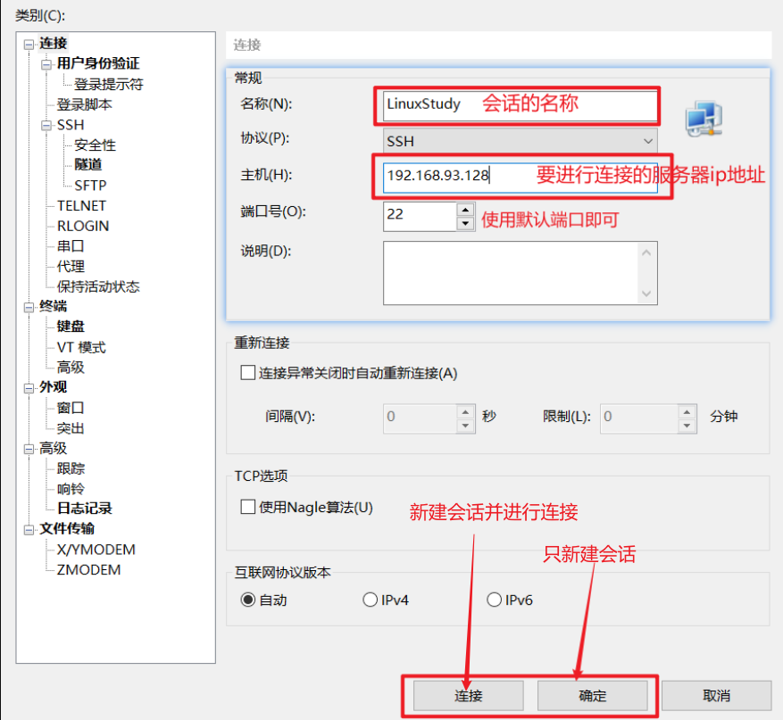This screenshot has width=783, height=720.
Task: Select the root 连接 tree item label
Action: [x=53, y=44]
